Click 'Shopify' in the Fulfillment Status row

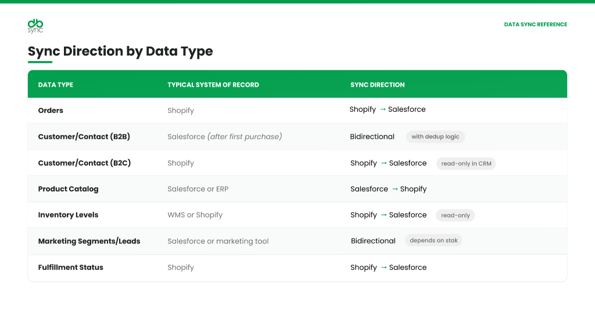point(181,267)
